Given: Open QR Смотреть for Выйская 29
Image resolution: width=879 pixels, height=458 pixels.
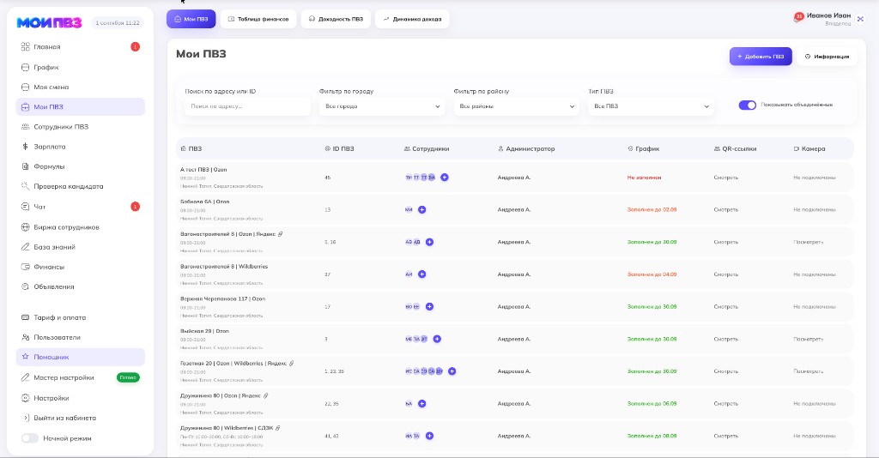Looking at the screenshot, I should 726,340.
